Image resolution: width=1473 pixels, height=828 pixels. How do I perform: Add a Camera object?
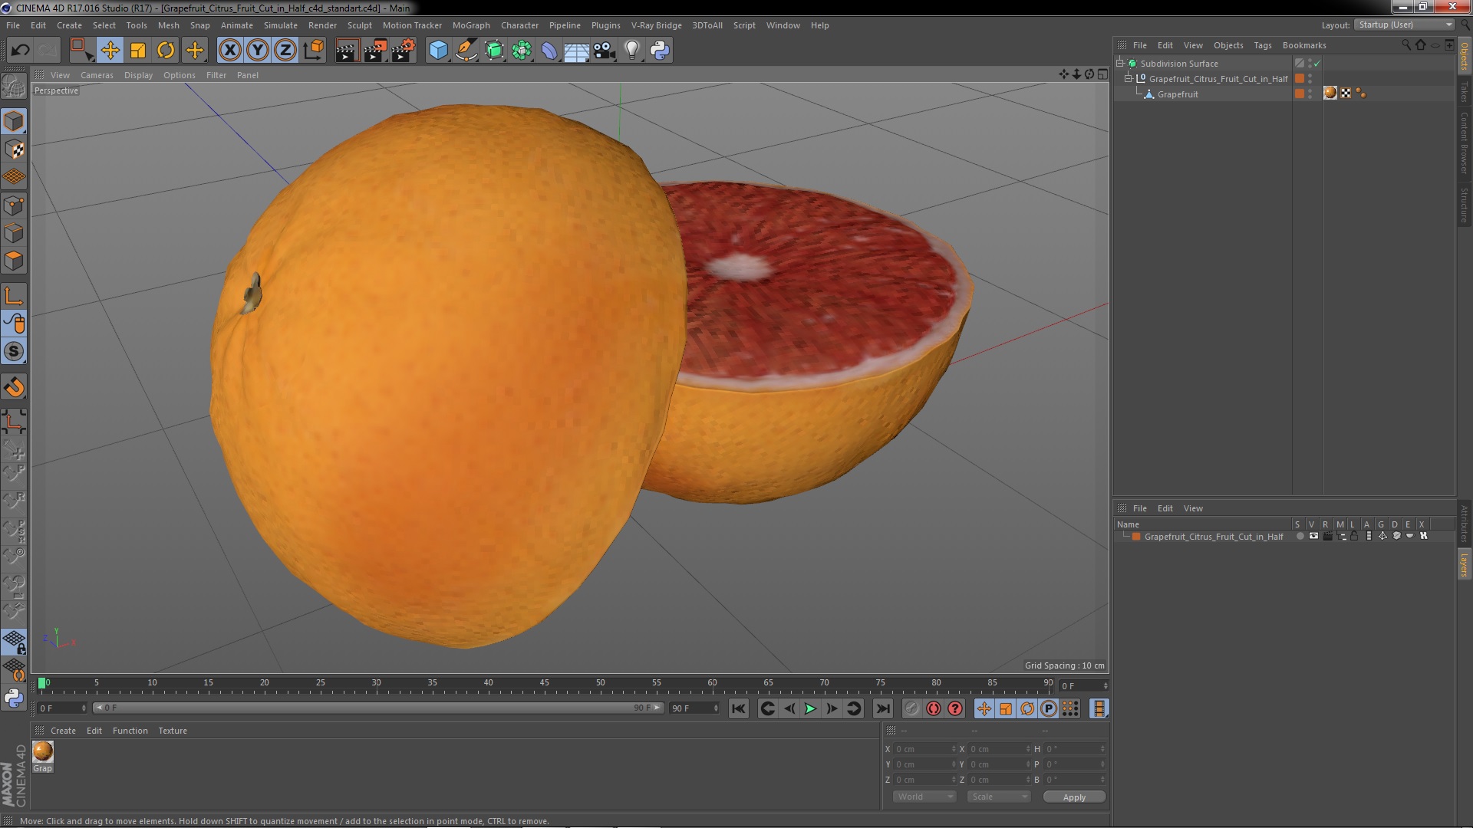[605, 51]
